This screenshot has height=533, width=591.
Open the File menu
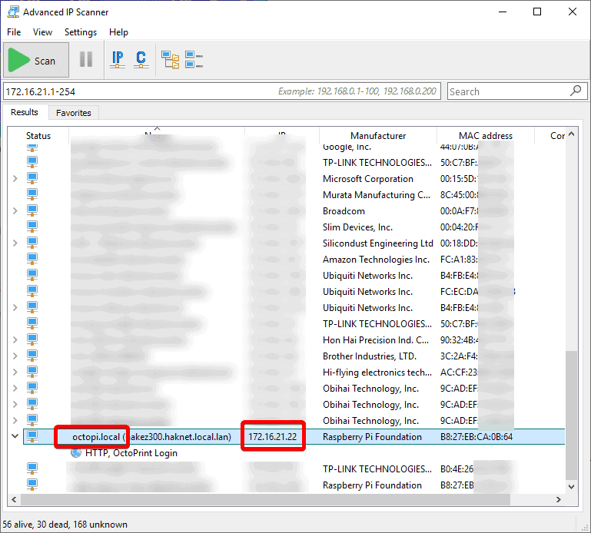pyautogui.click(x=14, y=32)
